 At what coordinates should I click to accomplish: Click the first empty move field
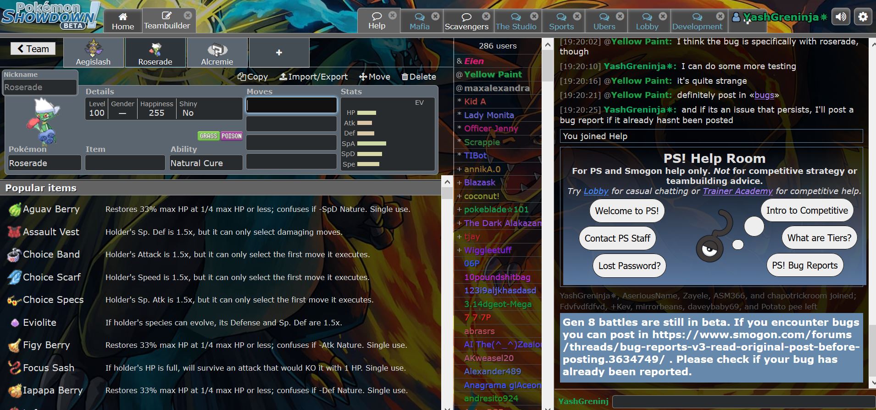pyautogui.click(x=292, y=105)
